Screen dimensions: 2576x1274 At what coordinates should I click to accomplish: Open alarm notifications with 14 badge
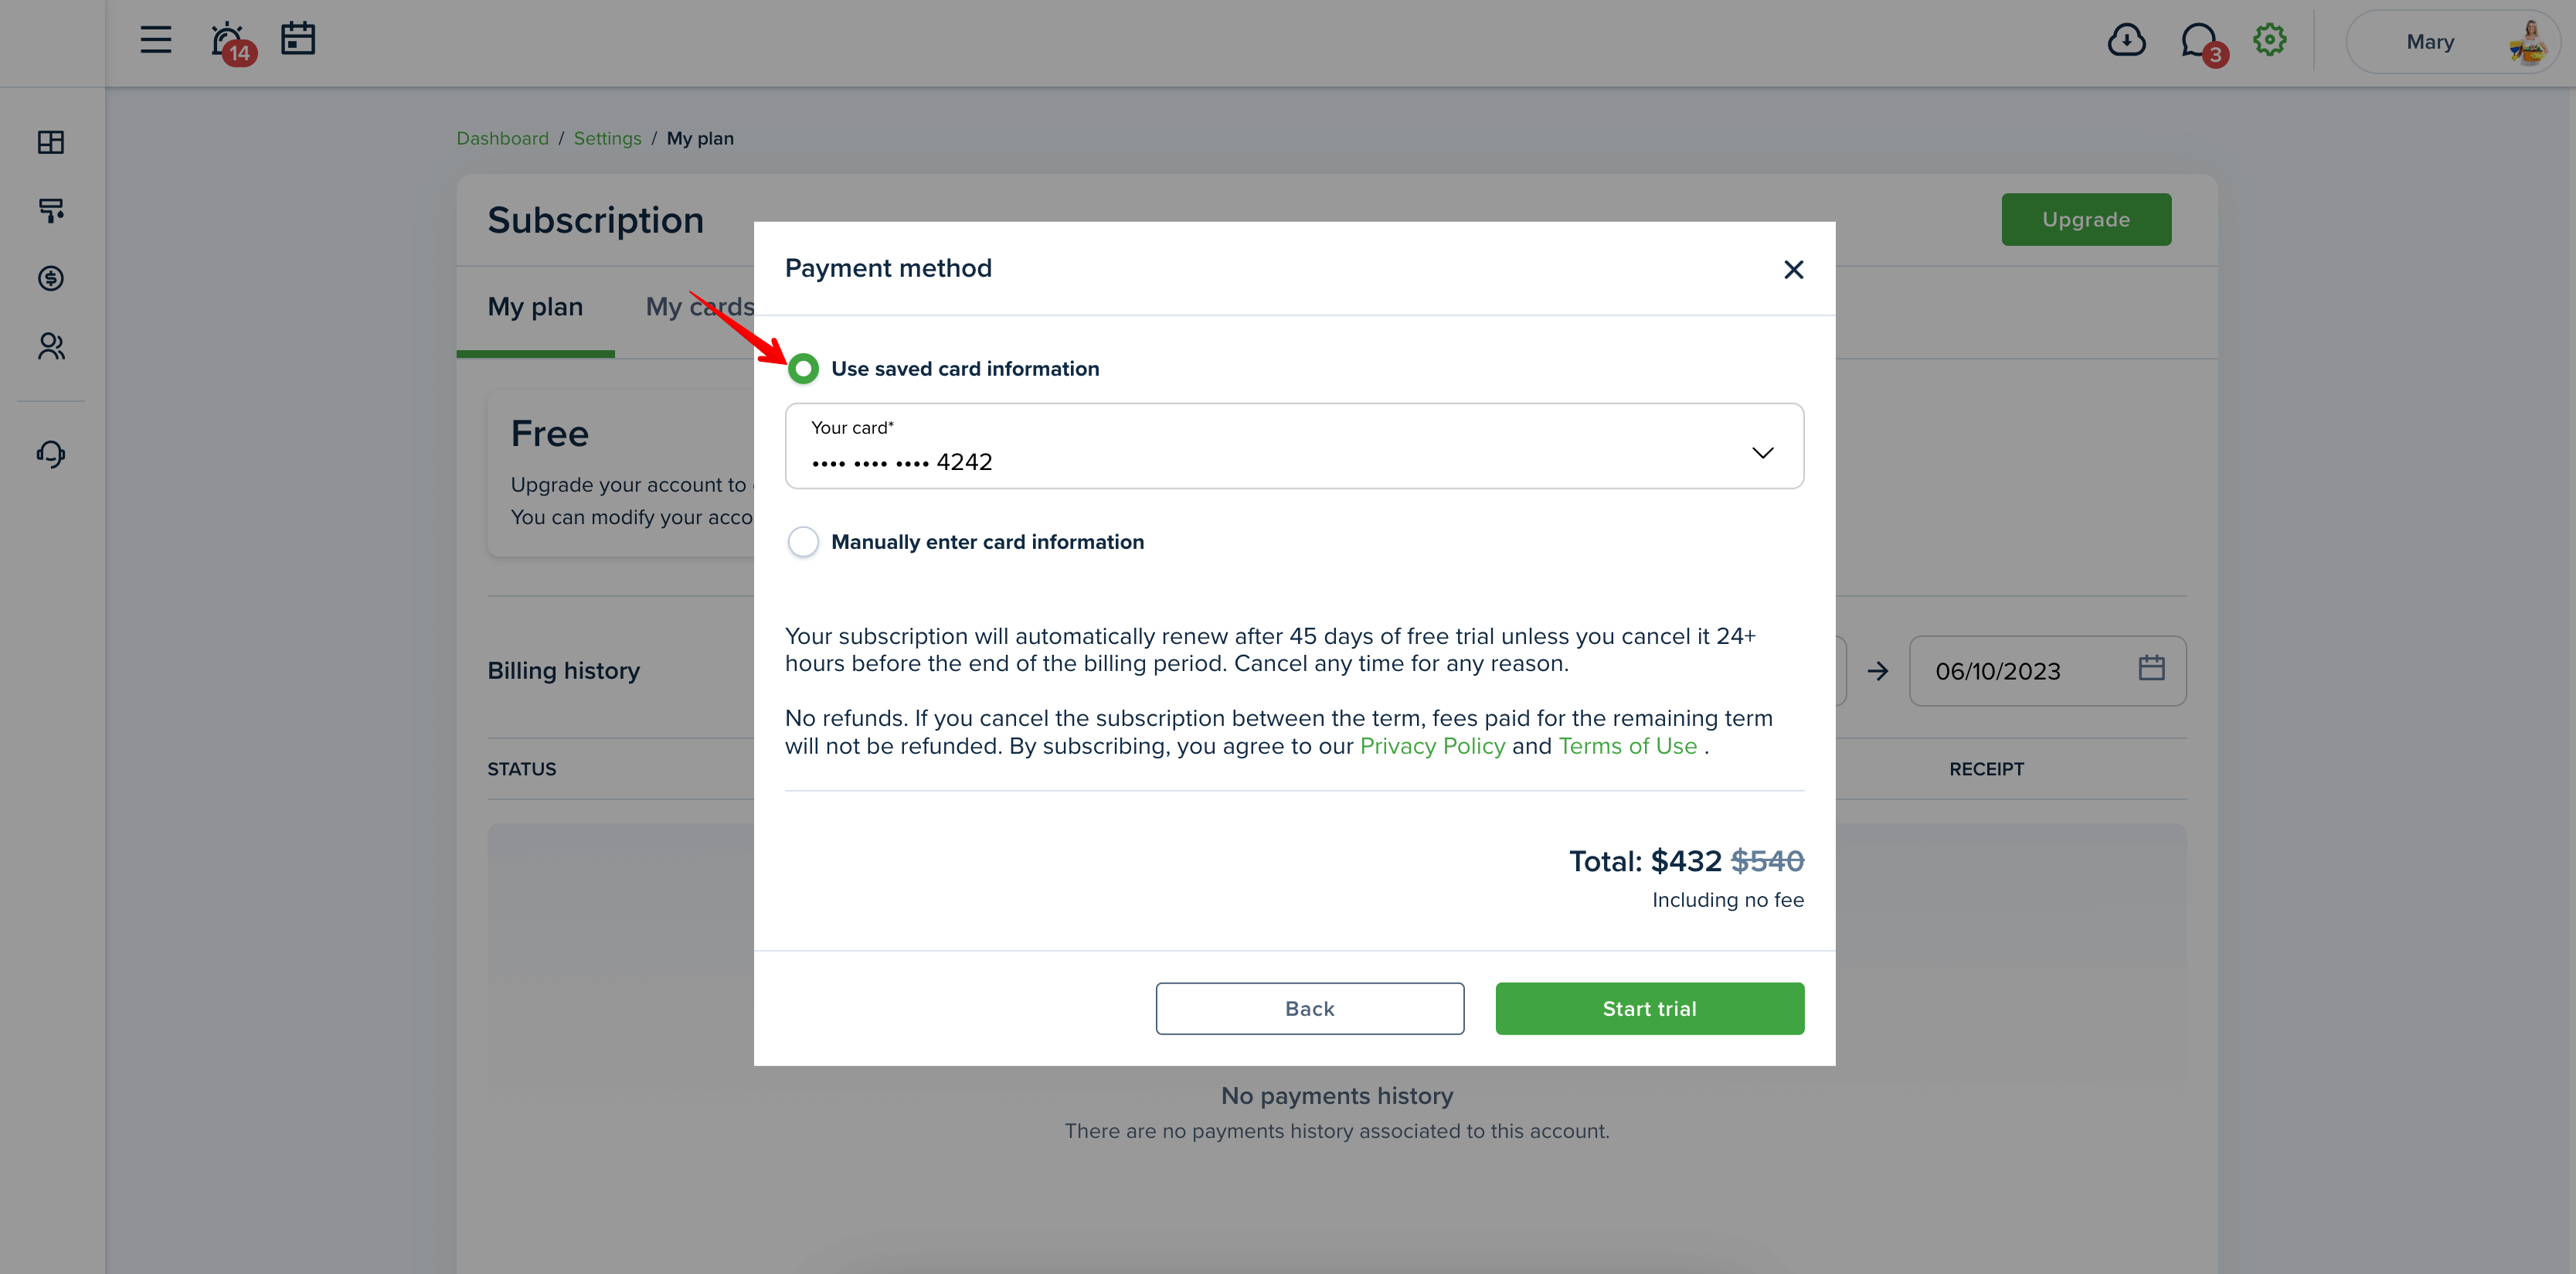232,42
